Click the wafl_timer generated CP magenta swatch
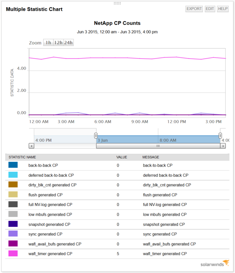Image resolution: width=235 pixels, height=273 pixels. (13, 253)
